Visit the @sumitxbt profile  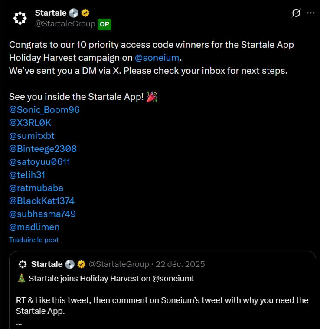pyautogui.click(x=32, y=136)
